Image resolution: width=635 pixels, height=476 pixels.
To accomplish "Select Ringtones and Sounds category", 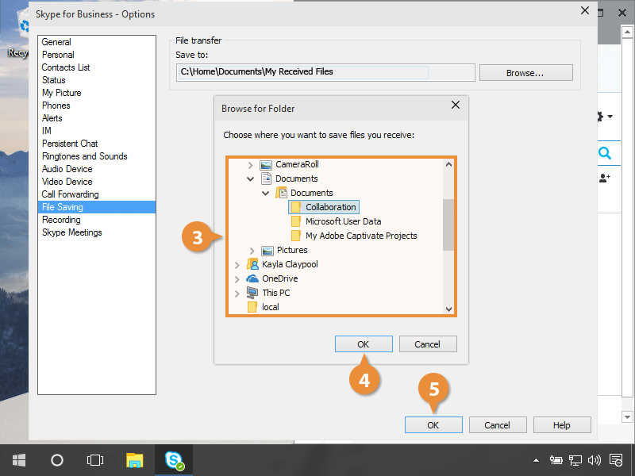I will 84,156.
